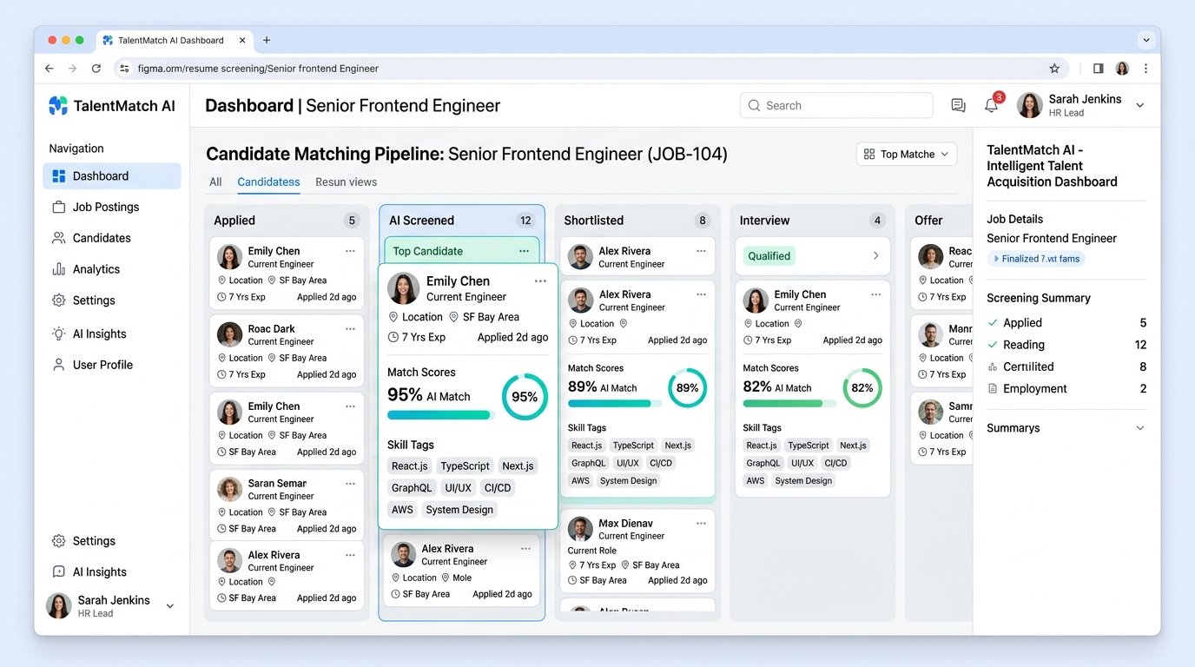Click the Applied row in Screening Summary

(x=1066, y=323)
